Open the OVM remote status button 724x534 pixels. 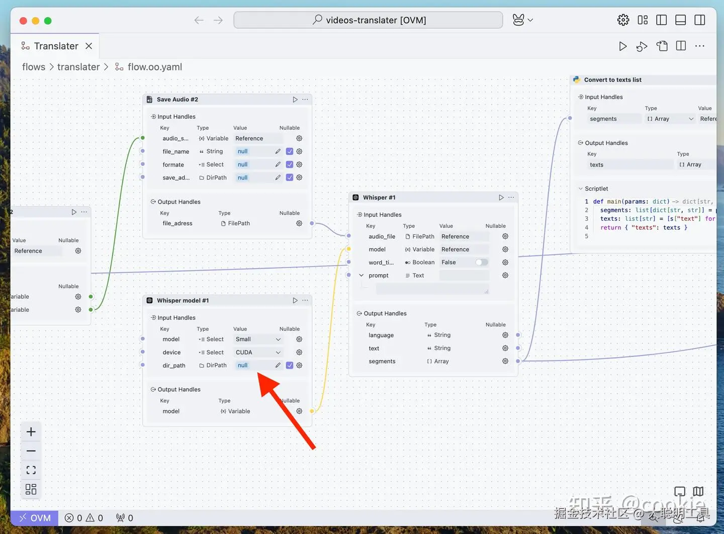[35, 518]
